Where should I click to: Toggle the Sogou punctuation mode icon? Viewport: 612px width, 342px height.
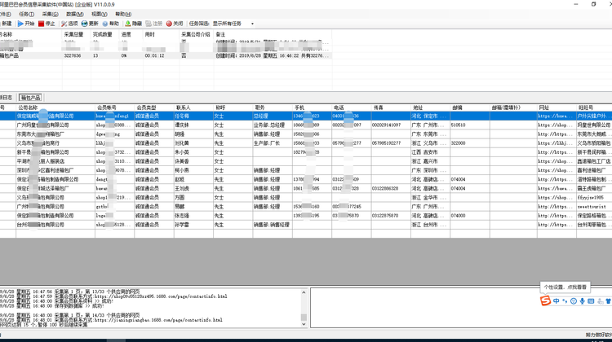pyautogui.click(x=565, y=301)
